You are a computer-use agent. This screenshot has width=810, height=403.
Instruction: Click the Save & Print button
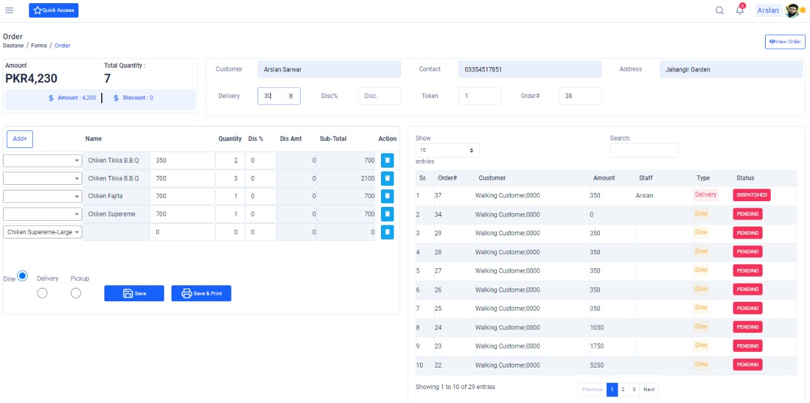click(201, 294)
